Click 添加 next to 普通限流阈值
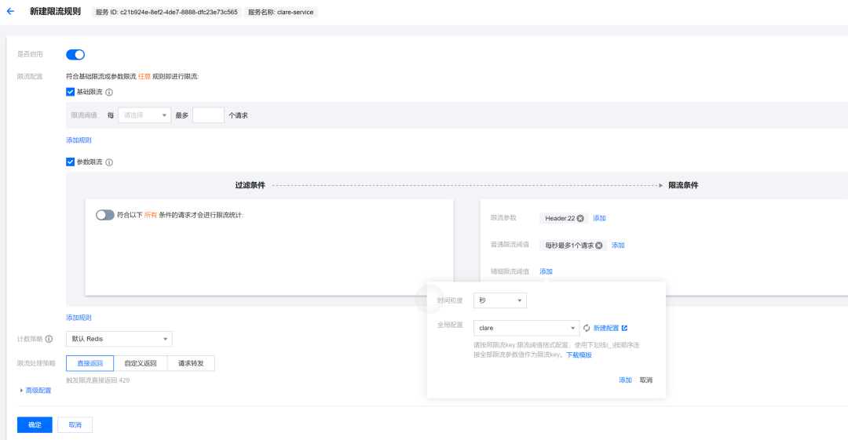 (618, 245)
